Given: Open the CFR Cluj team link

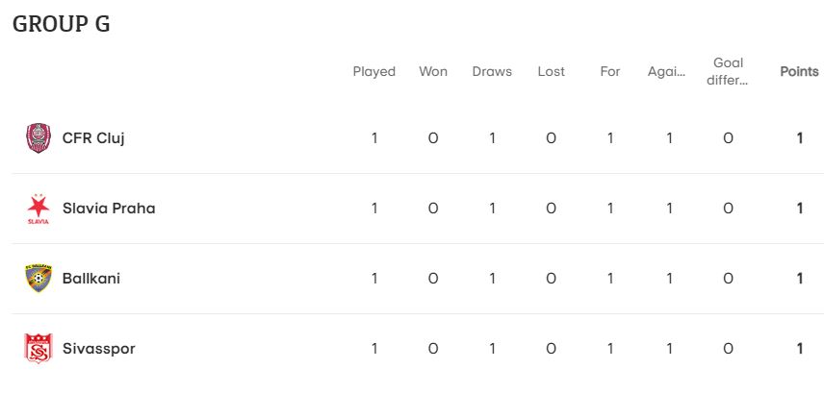Looking at the screenshot, I should coord(93,138).
